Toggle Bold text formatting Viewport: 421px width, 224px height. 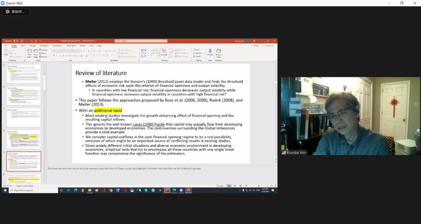(x=54, y=56)
